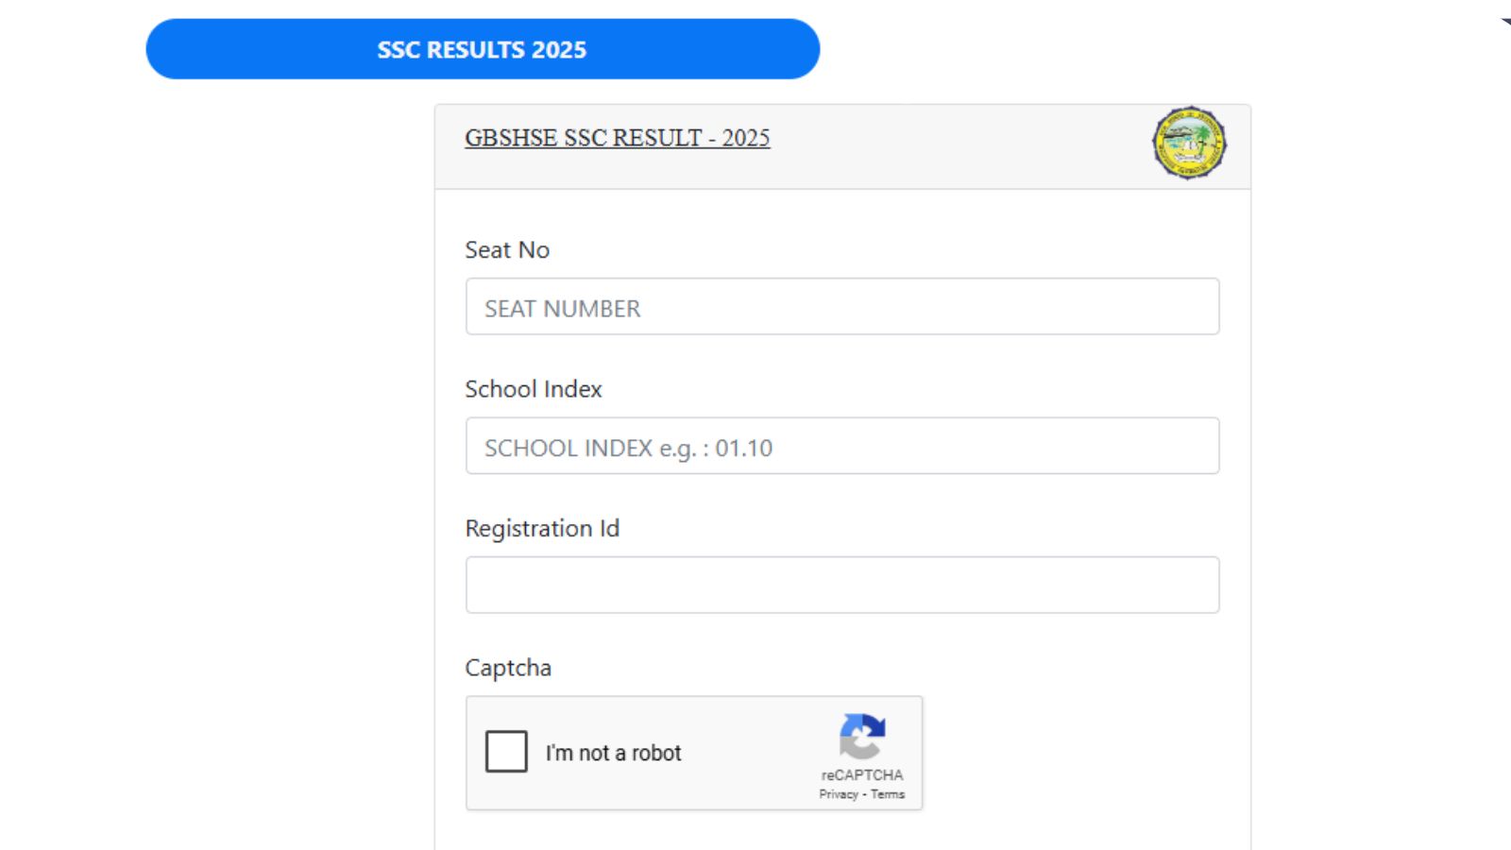Click the School Index field label
The height and width of the screenshot is (850, 1511).
[533, 389]
